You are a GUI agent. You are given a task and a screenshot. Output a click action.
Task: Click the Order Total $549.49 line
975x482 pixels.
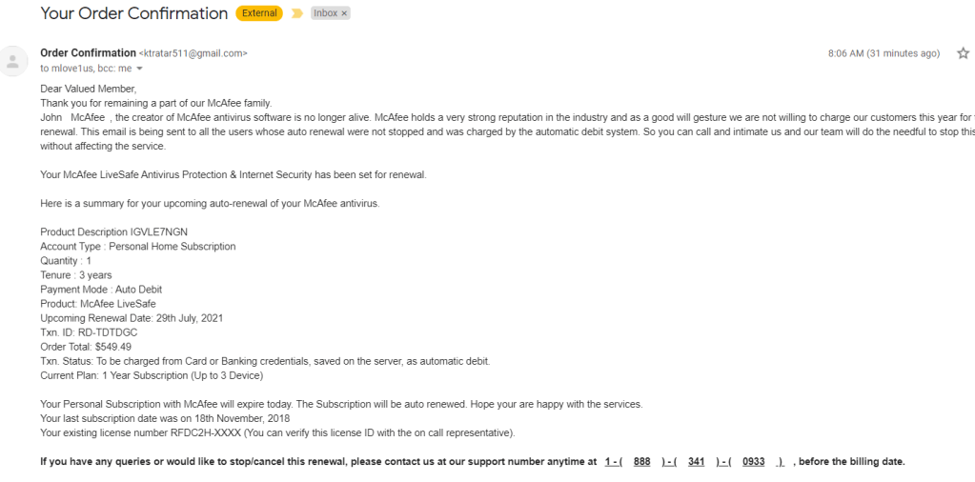click(x=86, y=347)
